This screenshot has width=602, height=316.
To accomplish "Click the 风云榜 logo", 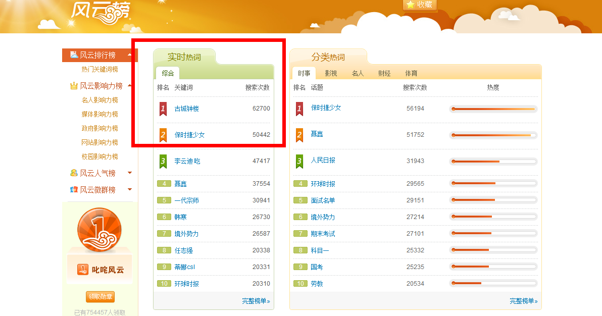I will tap(100, 12).
